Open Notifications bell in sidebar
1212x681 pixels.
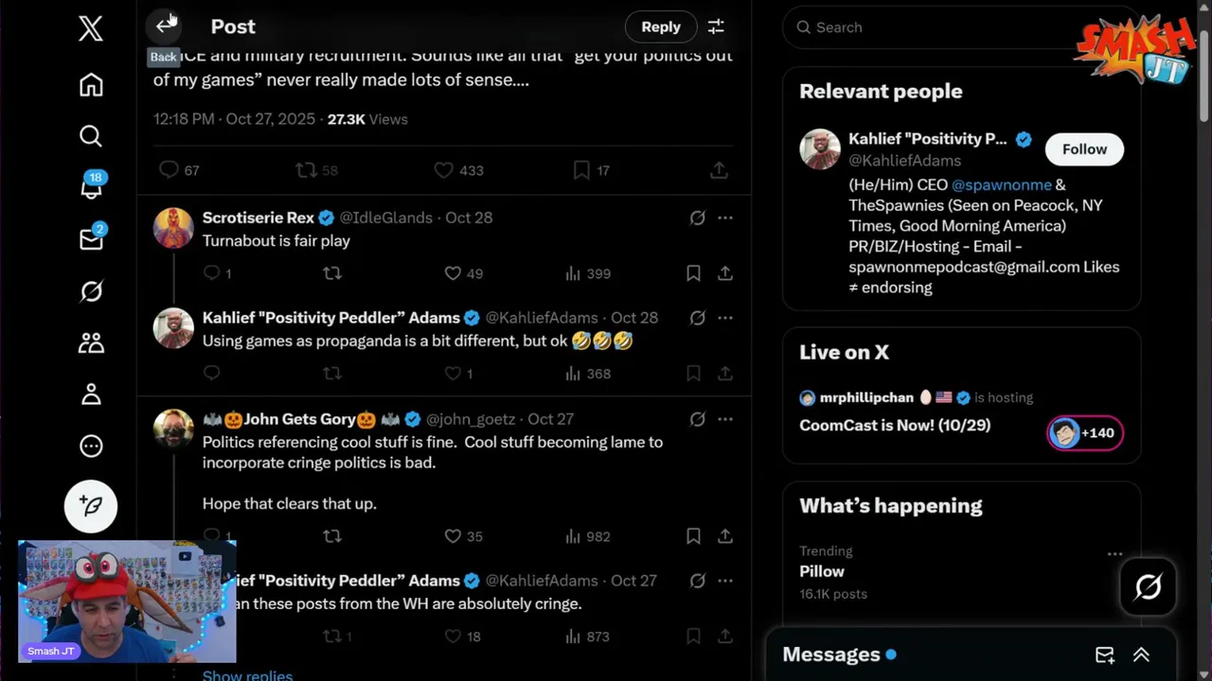(x=91, y=188)
